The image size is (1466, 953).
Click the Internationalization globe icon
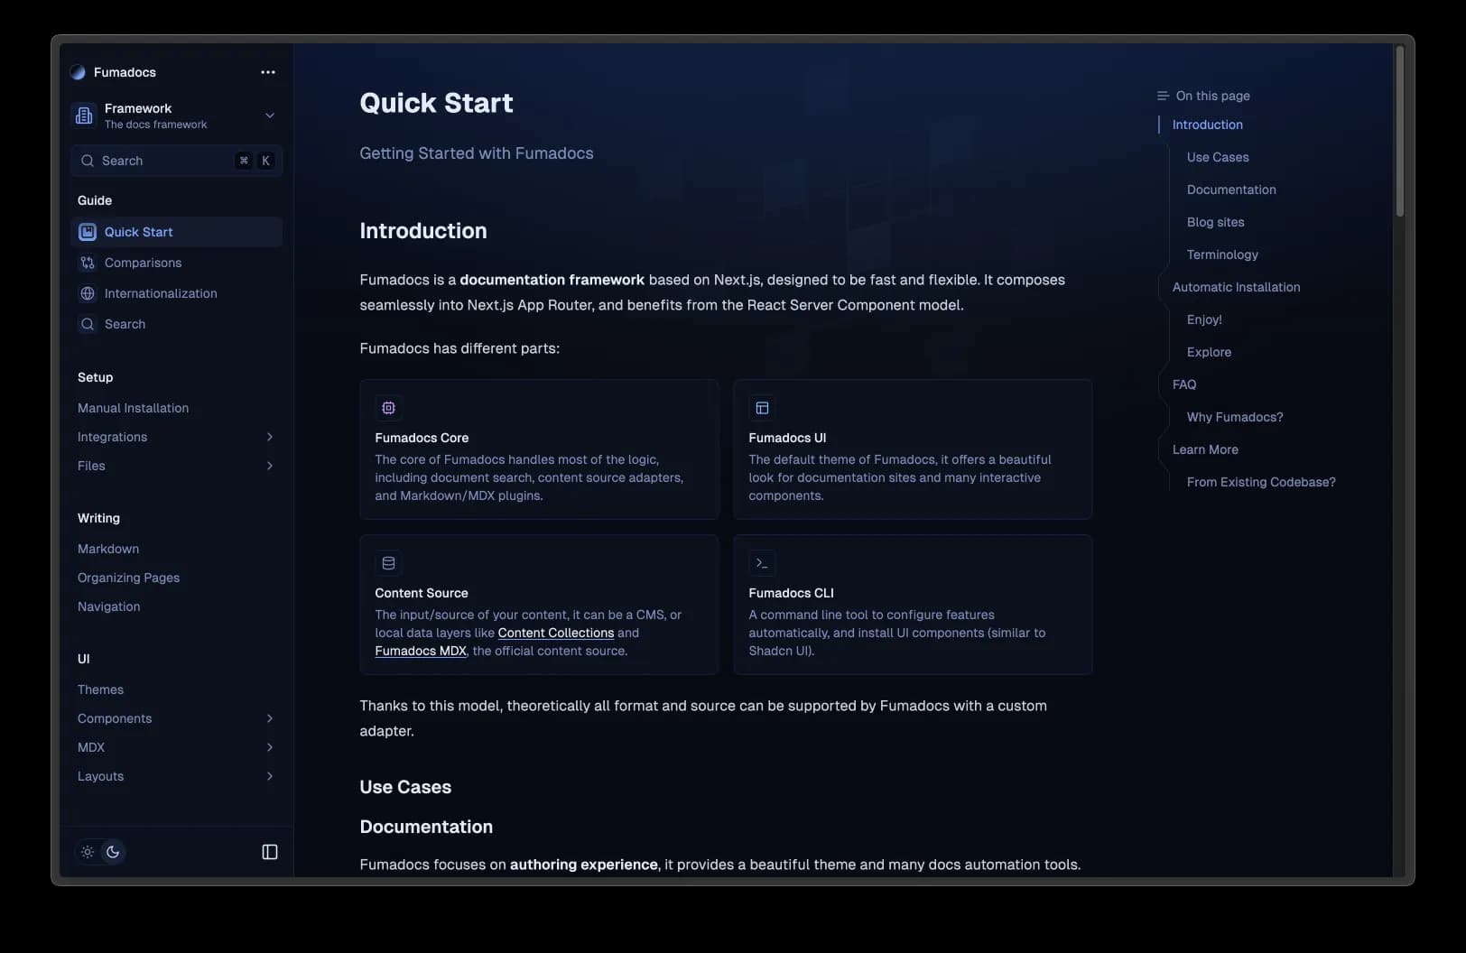88,293
